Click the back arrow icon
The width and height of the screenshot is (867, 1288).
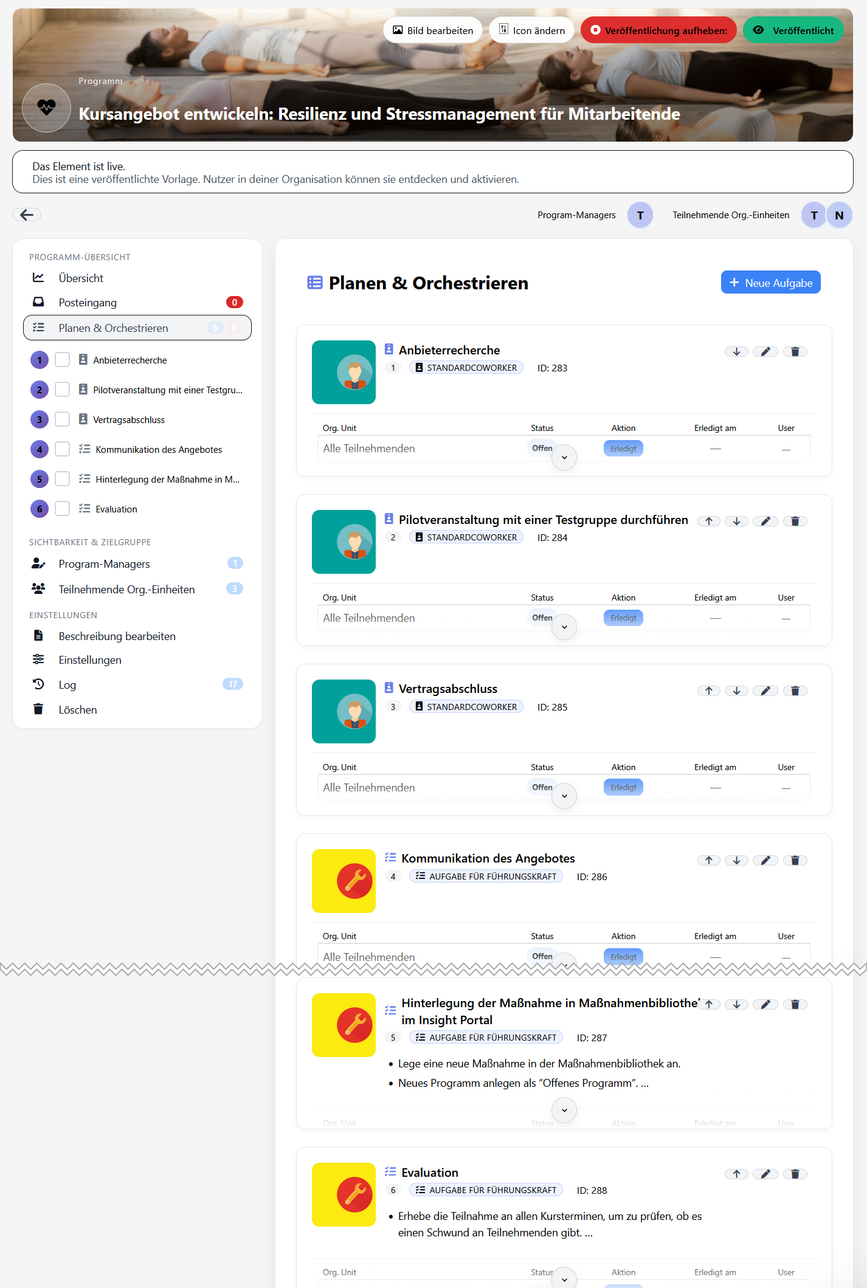[27, 215]
